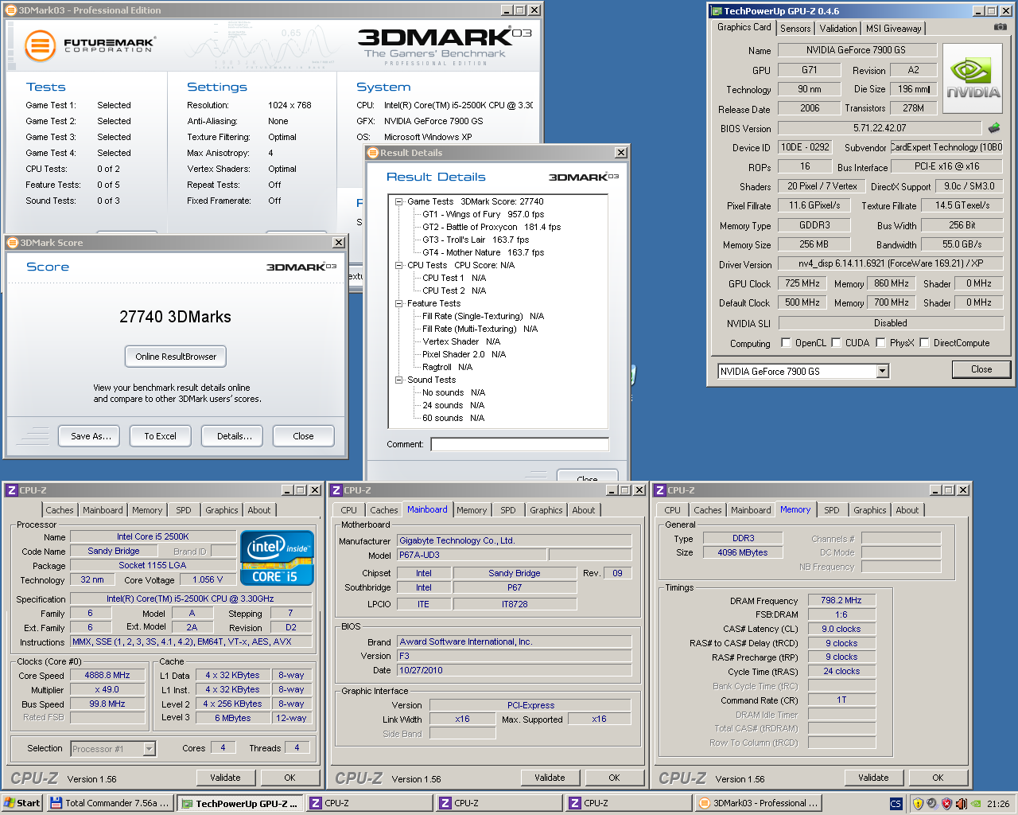1018x815 pixels.
Task: Click the GPU Clock value 725 MHz
Action: pos(802,283)
